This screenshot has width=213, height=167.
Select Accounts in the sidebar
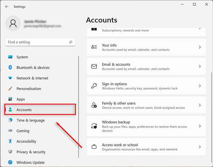point(40,110)
